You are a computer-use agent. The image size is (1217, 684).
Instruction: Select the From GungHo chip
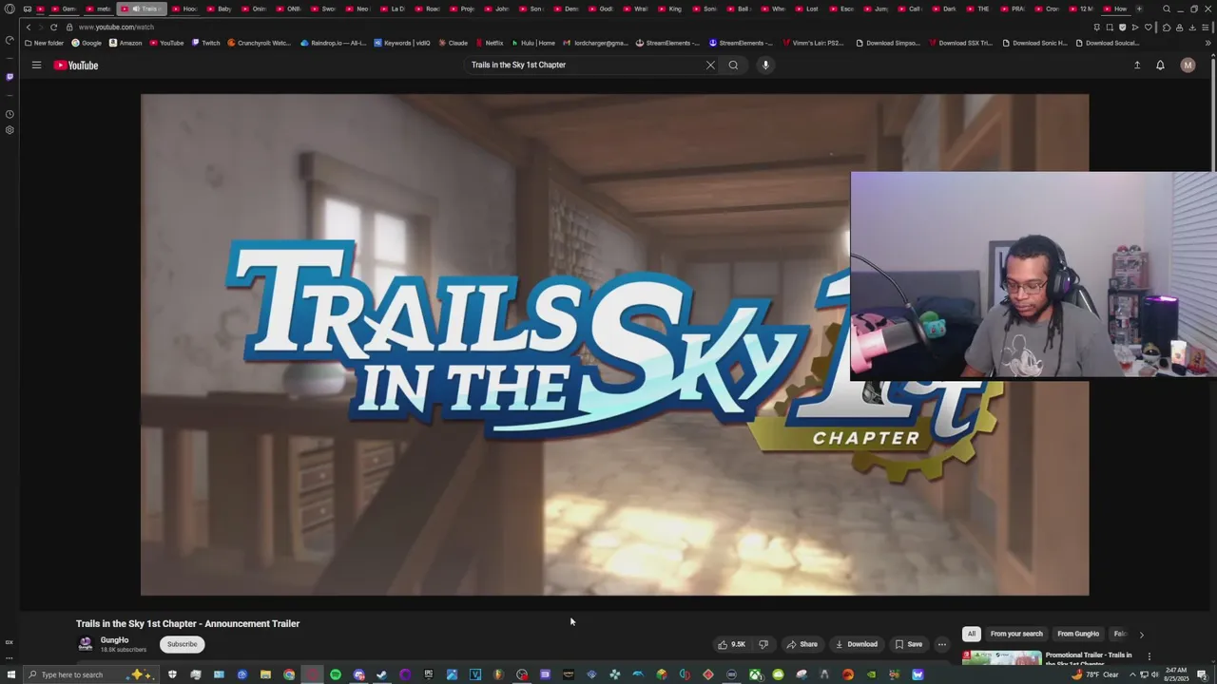point(1078,634)
